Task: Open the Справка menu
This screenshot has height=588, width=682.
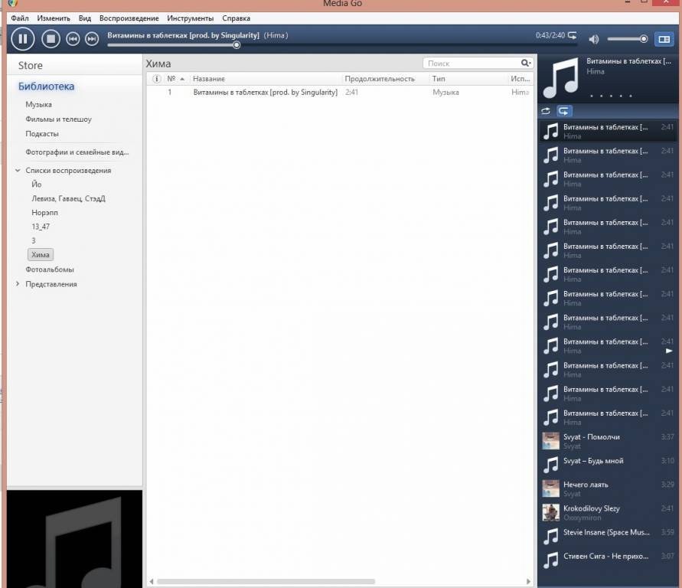Action: click(x=236, y=18)
